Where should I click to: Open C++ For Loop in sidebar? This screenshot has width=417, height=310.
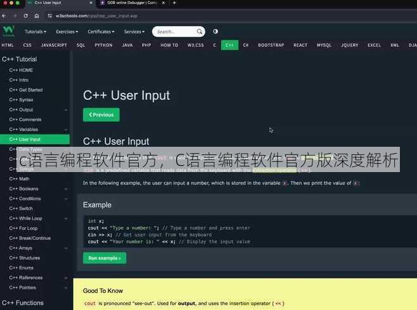pos(23,228)
